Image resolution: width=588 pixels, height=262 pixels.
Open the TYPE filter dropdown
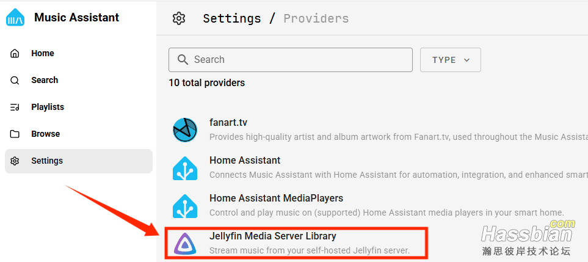coord(451,60)
